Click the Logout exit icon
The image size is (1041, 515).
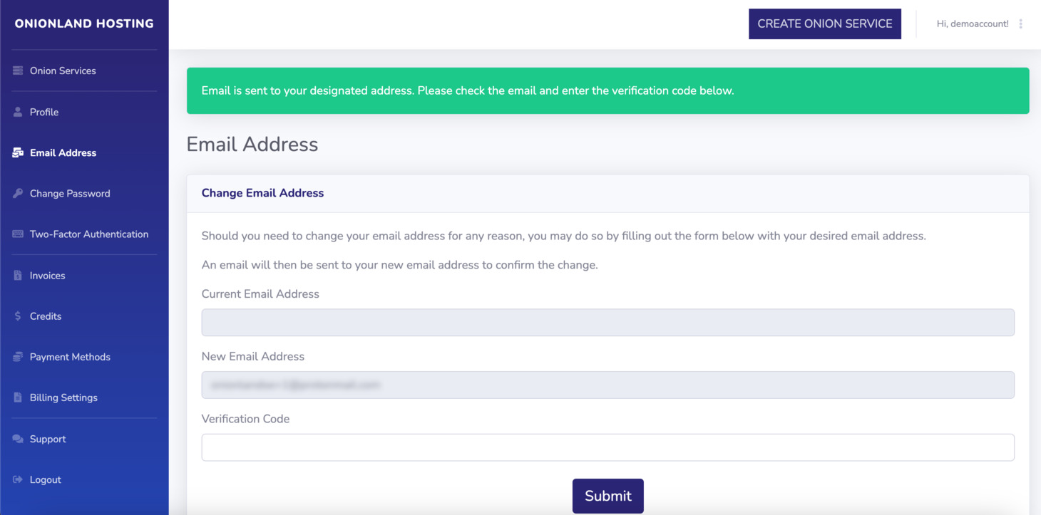16,479
